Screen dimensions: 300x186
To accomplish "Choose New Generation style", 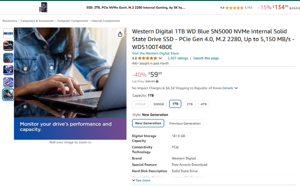I will 148,123.
